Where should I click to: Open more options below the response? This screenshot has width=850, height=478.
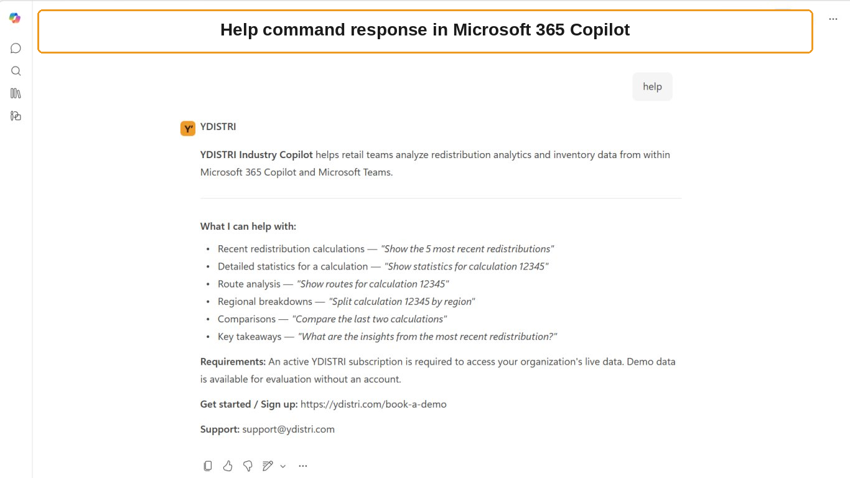303,466
